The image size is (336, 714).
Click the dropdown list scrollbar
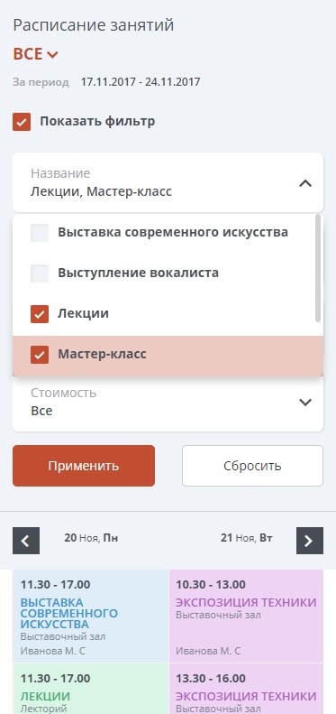pyautogui.click(x=318, y=268)
